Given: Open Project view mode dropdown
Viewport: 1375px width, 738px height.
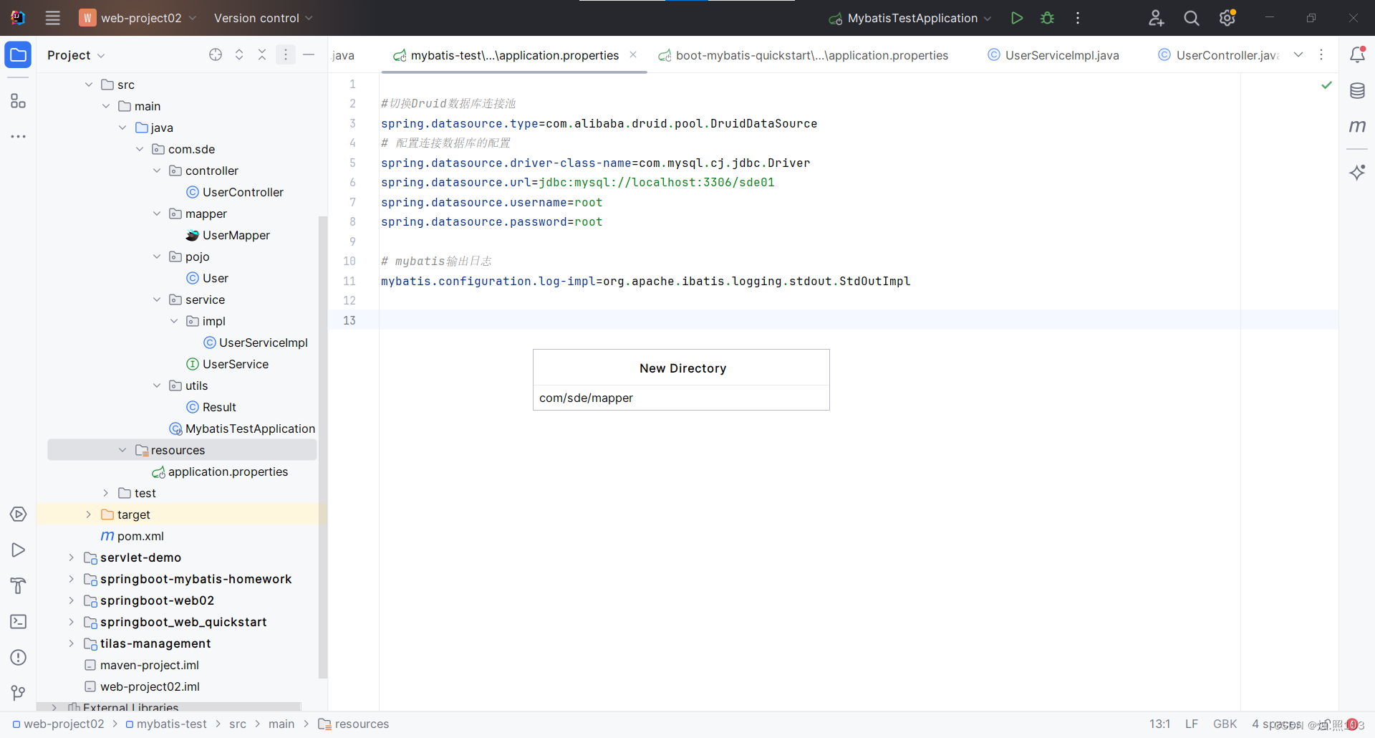Looking at the screenshot, I should coord(76,55).
